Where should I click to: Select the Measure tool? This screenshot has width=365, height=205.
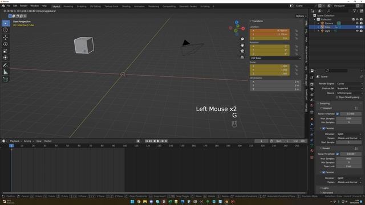[6, 72]
